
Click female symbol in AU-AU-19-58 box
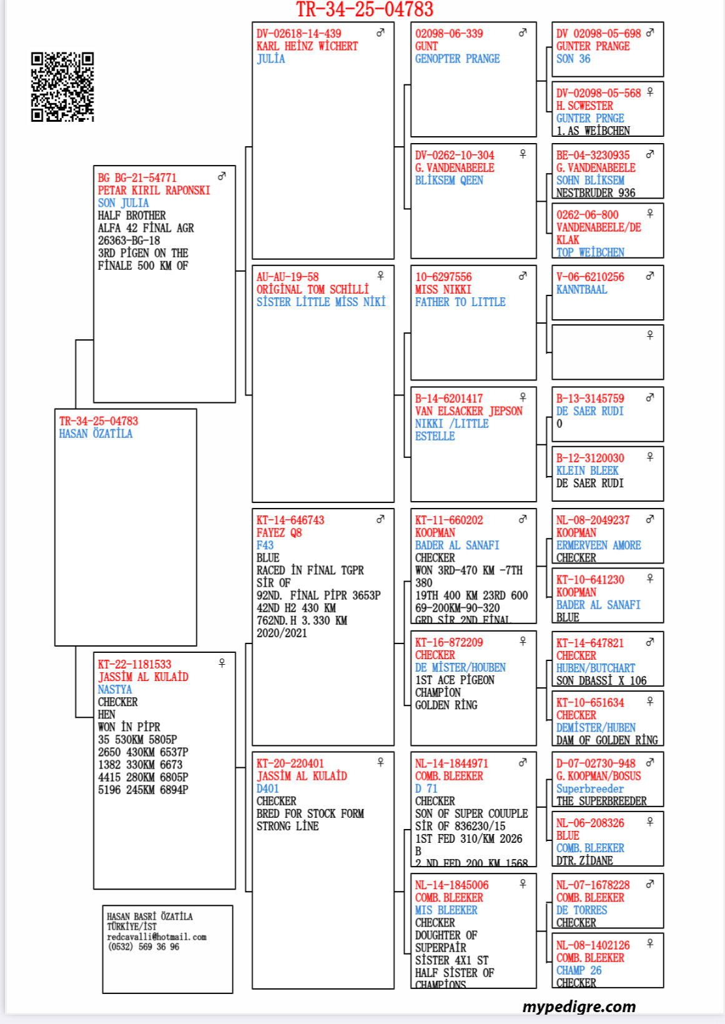pos(380,276)
